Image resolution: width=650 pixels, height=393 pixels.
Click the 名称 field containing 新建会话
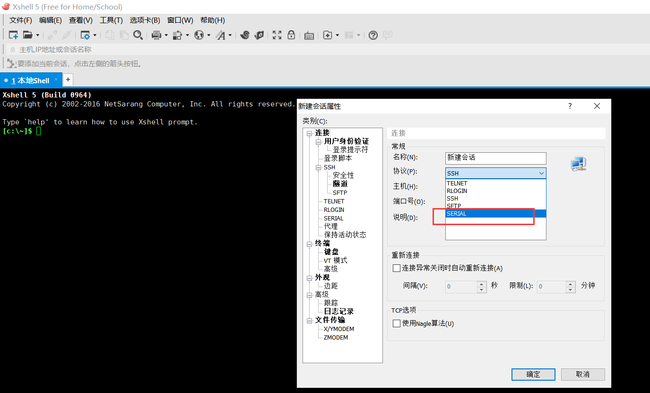(x=495, y=158)
